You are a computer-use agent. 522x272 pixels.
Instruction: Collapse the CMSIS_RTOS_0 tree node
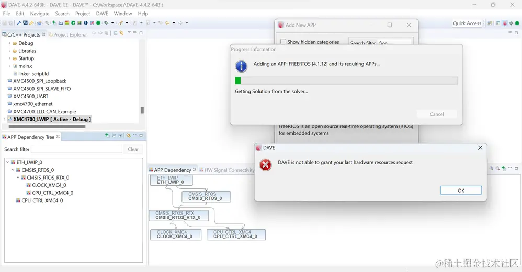13,170
